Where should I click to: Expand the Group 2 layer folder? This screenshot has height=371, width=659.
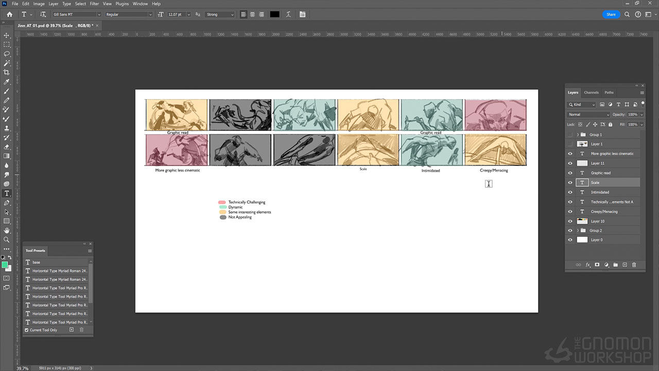(x=578, y=231)
